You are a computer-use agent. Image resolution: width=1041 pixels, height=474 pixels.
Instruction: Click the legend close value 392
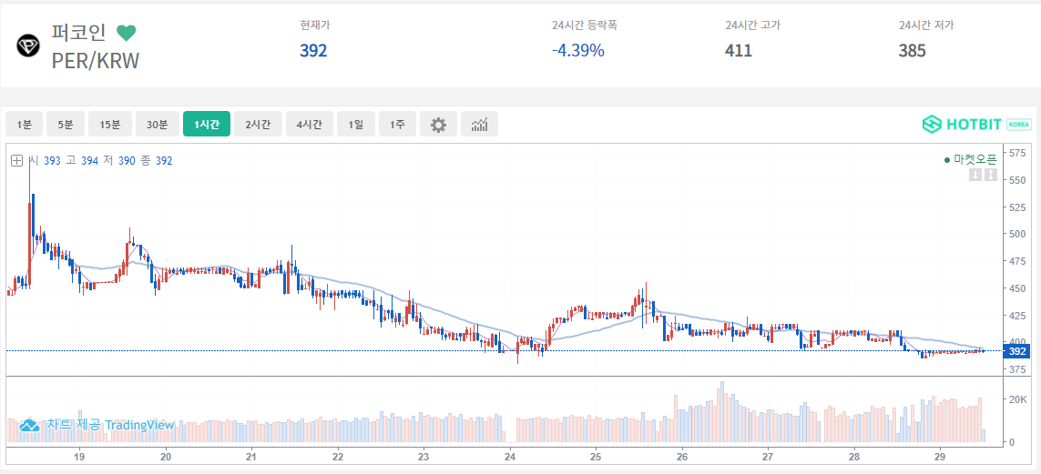pyautogui.click(x=164, y=160)
